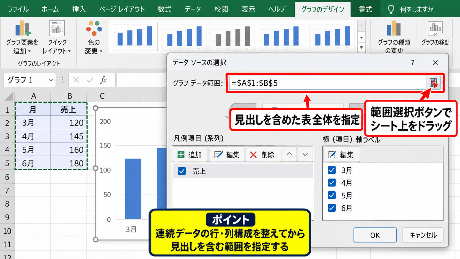Image resolution: width=460 pixels, height=259 pixels.
Task: Uncheck the 売上 series checkbox
Action: (182, 171)
